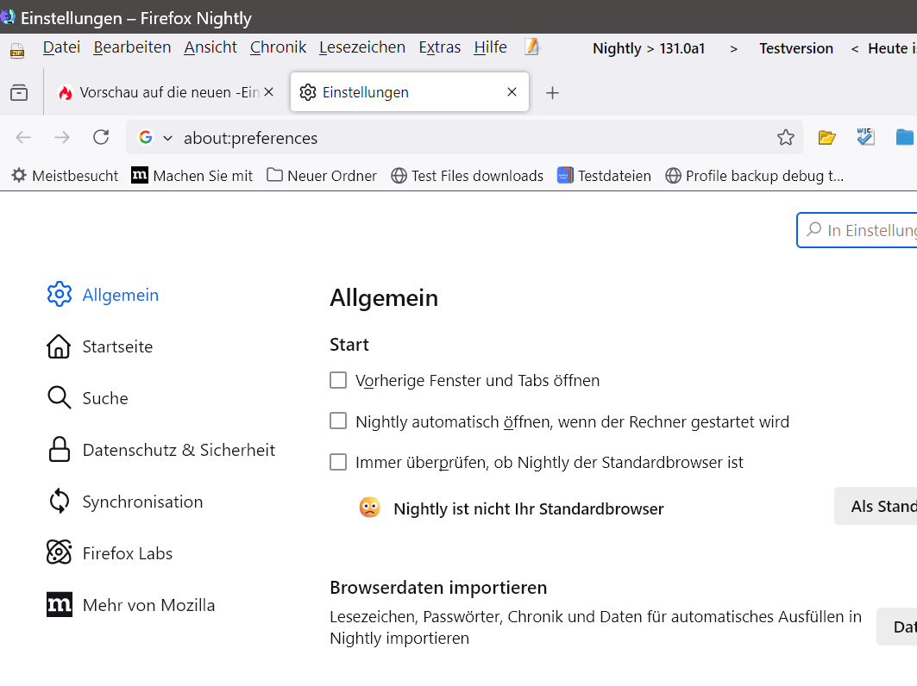The height and width of the screenshot is (686, 917).
Task: Open the Synchronisation settings icon
Action: [59, 501]
